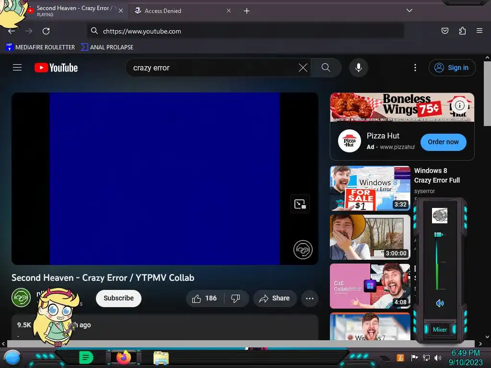Open Windows 8 Crazy Error thumbnail
This screenshot has height=368, width=491.
tap(370, 188)
